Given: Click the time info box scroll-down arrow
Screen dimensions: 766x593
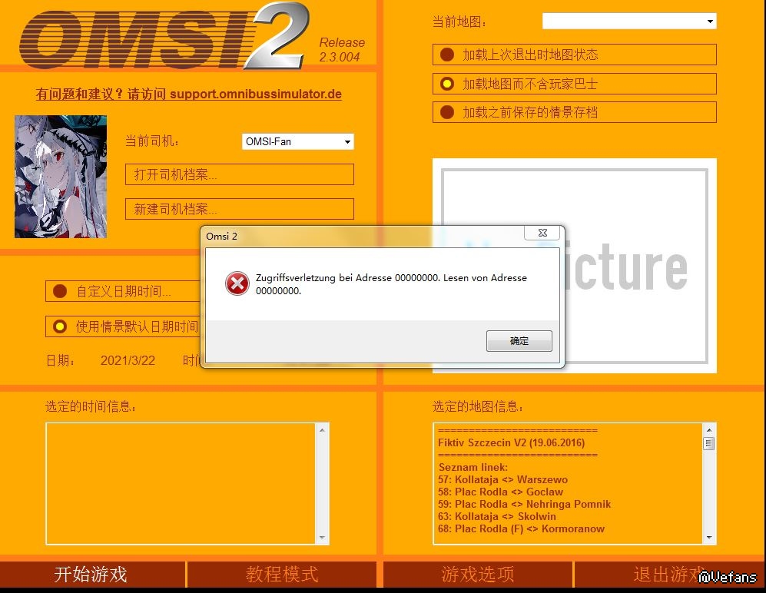Looking at the screenshot, I should (x=322, y=538).
